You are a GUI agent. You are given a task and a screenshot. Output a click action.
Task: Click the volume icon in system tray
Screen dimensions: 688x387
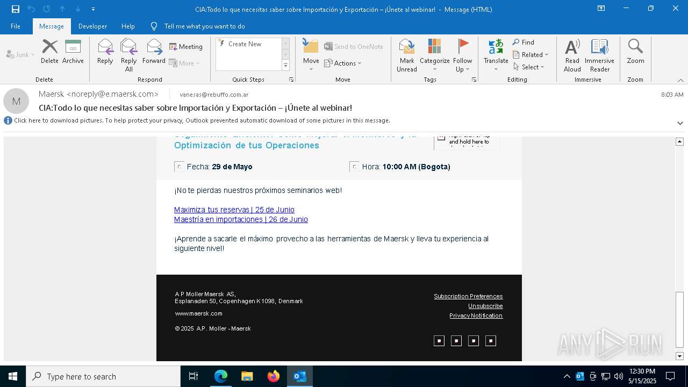(x=618, y=376)
